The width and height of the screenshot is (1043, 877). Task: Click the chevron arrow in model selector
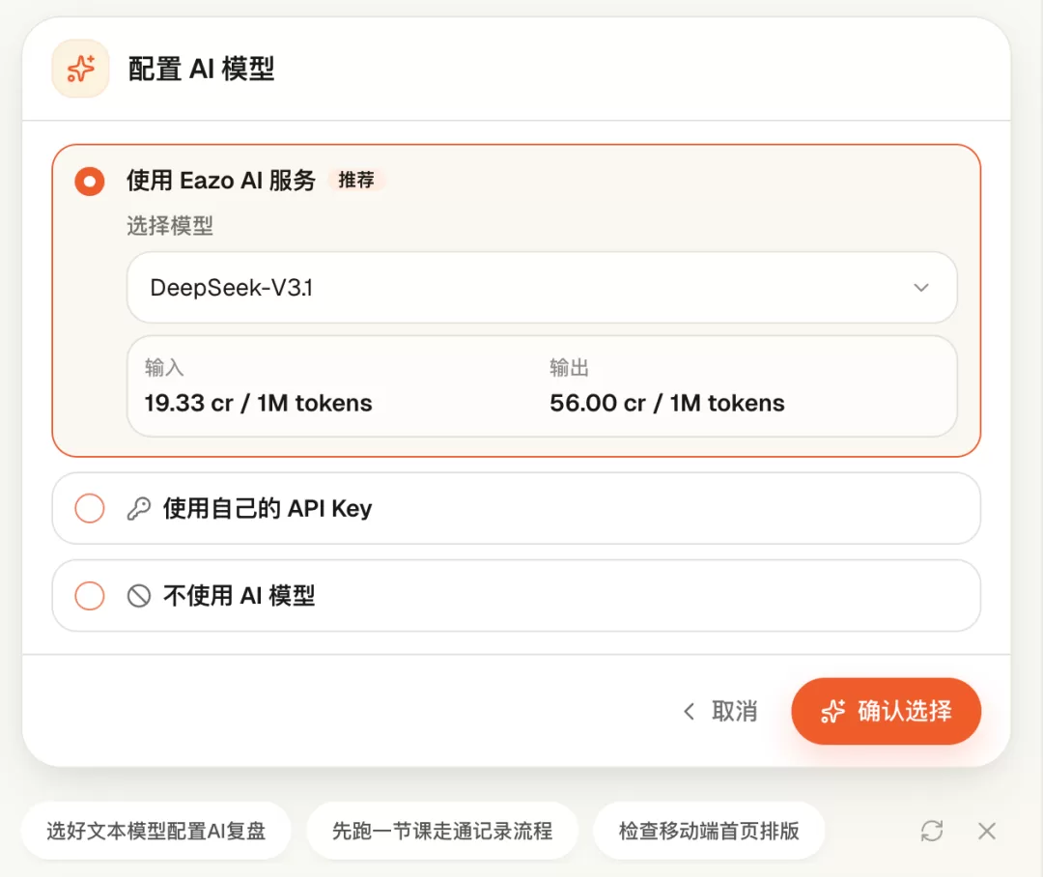point(920,288)
